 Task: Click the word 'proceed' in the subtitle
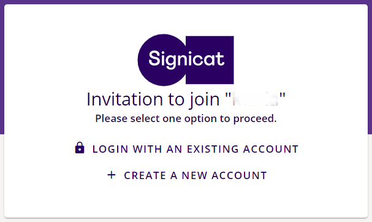click(x=255, y=119)
